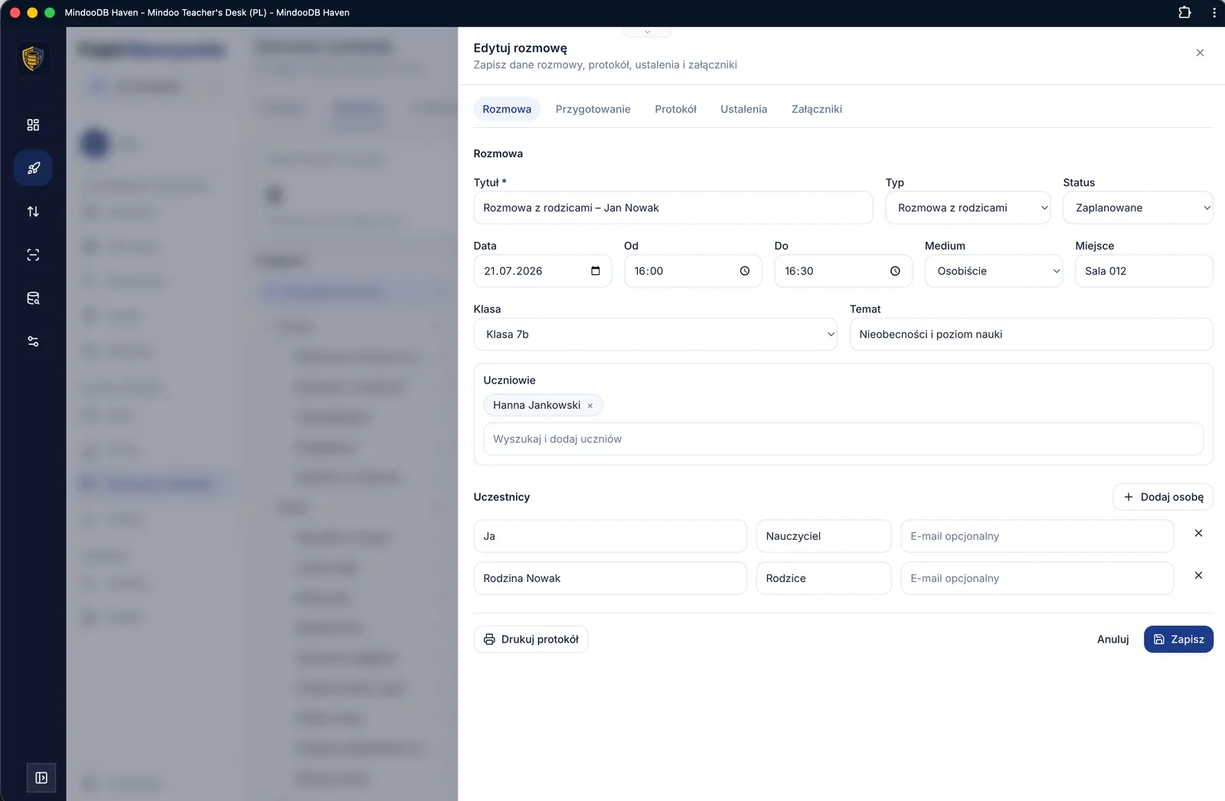Expand the Klasa dropdown showing Klasa 7b
Image resolution: width=1225 pixels, height=801 pixels.
coord(655,335)
